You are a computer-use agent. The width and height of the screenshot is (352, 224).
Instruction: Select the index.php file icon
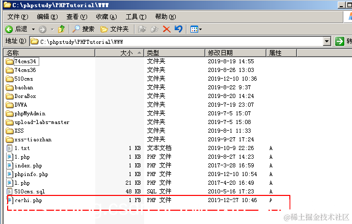(10, 165)
